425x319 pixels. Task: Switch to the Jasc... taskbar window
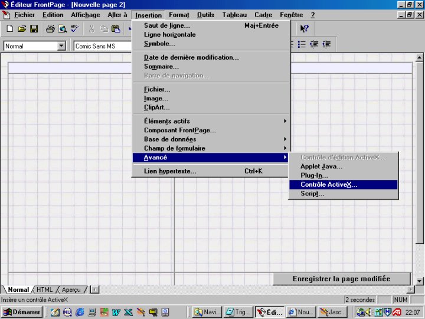coord(333,313)
